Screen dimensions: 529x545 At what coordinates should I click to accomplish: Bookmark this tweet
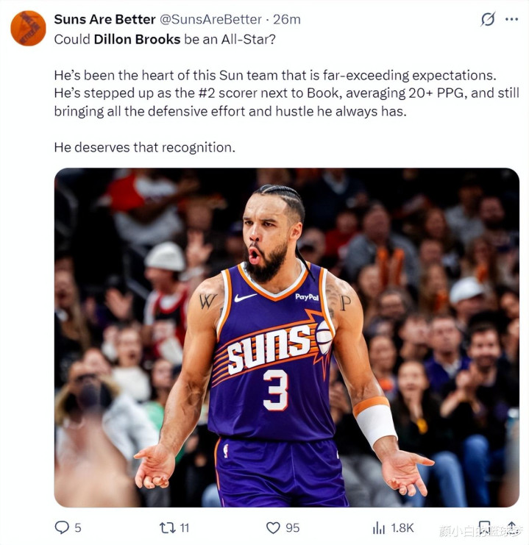(x=484, y=527)
